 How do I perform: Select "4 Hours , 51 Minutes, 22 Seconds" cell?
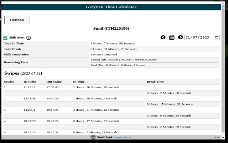coord(96,110)
